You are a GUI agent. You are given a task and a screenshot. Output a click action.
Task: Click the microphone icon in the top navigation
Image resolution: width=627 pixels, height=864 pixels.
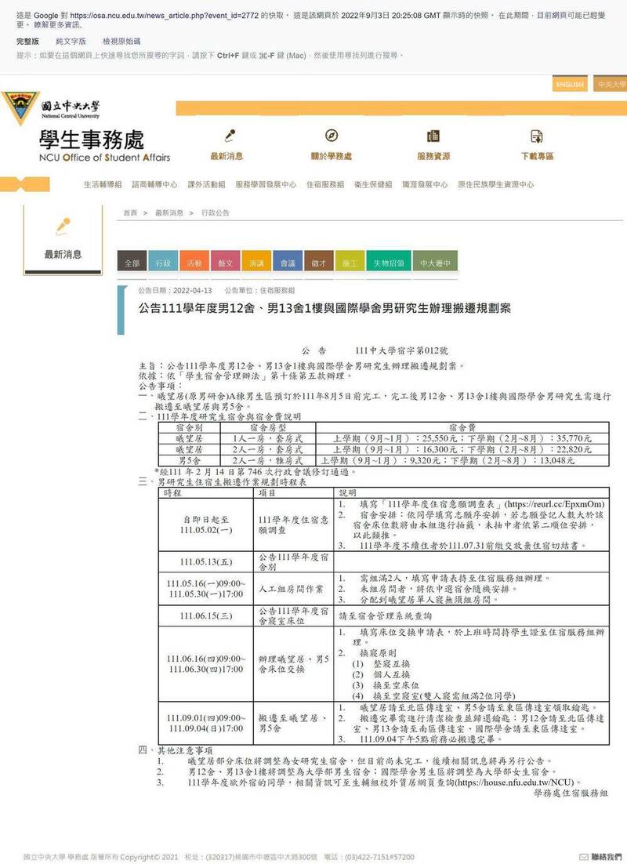230,136
